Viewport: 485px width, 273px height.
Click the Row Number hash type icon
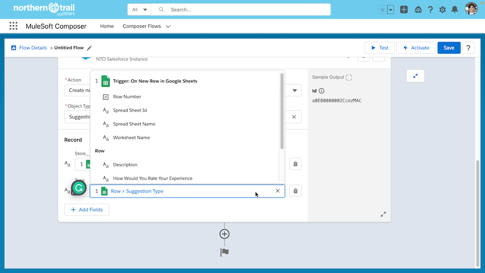point(105,97)
